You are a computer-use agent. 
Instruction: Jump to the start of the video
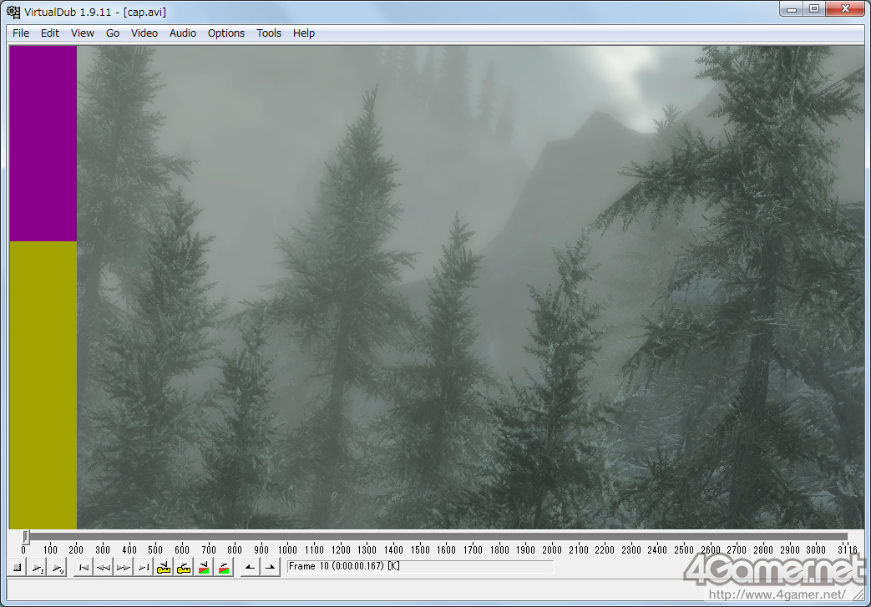(84, 568)
